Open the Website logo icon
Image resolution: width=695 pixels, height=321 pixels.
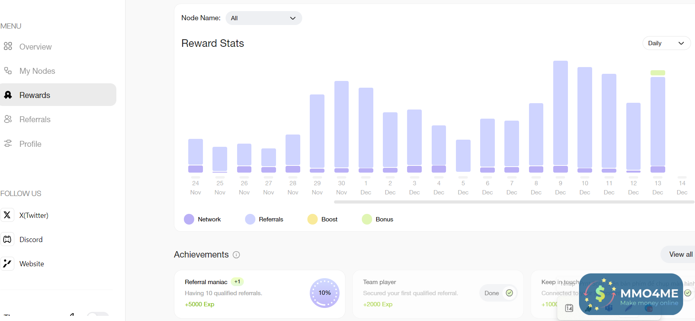[x=7, y=263]
